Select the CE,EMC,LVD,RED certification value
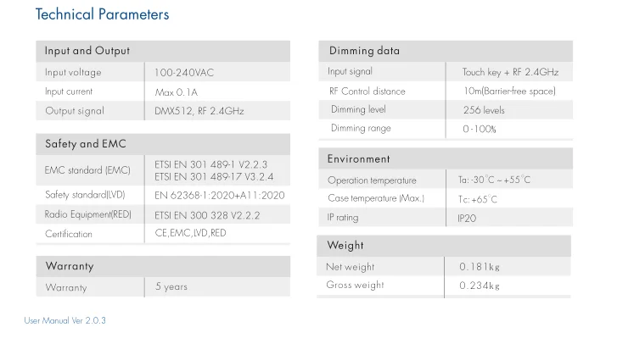 click(190, 233)
